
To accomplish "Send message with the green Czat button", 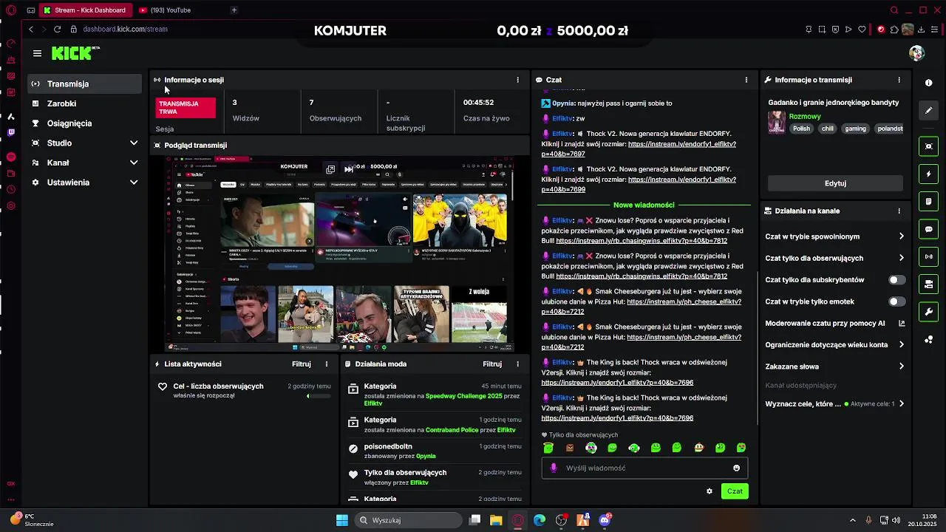I will click(x=735, y=491).
